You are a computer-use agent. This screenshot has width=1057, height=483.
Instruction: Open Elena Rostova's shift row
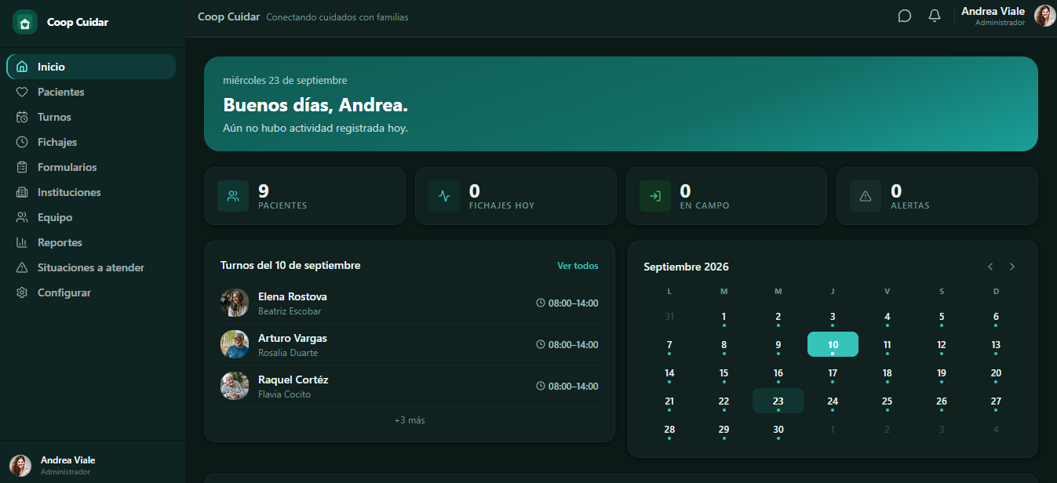pos(410,303)
